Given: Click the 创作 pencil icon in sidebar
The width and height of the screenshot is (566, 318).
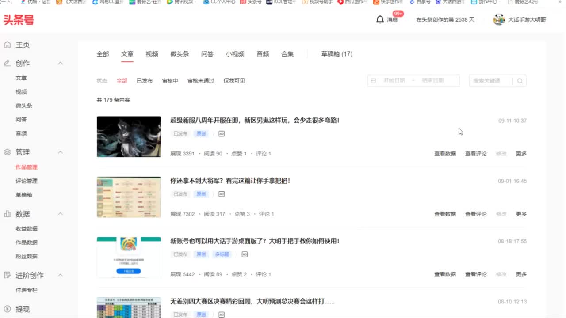Looking at the screenshot, I should coord(7,63).
